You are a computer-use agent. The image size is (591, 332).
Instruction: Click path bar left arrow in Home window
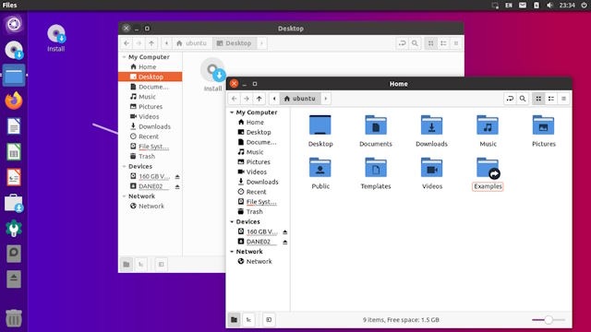coord(274,99)
